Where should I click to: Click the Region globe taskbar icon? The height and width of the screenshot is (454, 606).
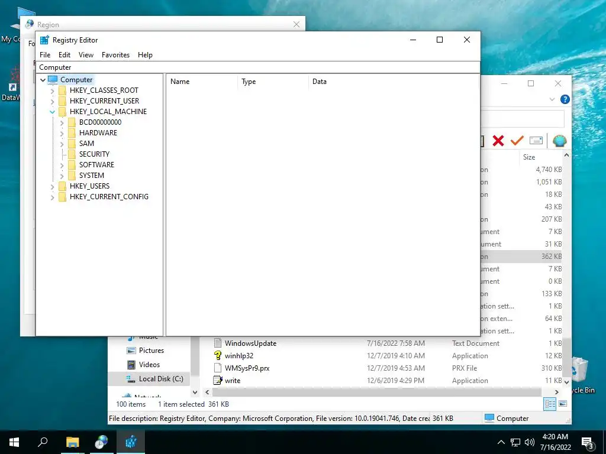101,442
